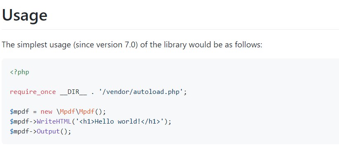Click the <?php opening tag
This screenshot has height=152, width=339.
19,72
